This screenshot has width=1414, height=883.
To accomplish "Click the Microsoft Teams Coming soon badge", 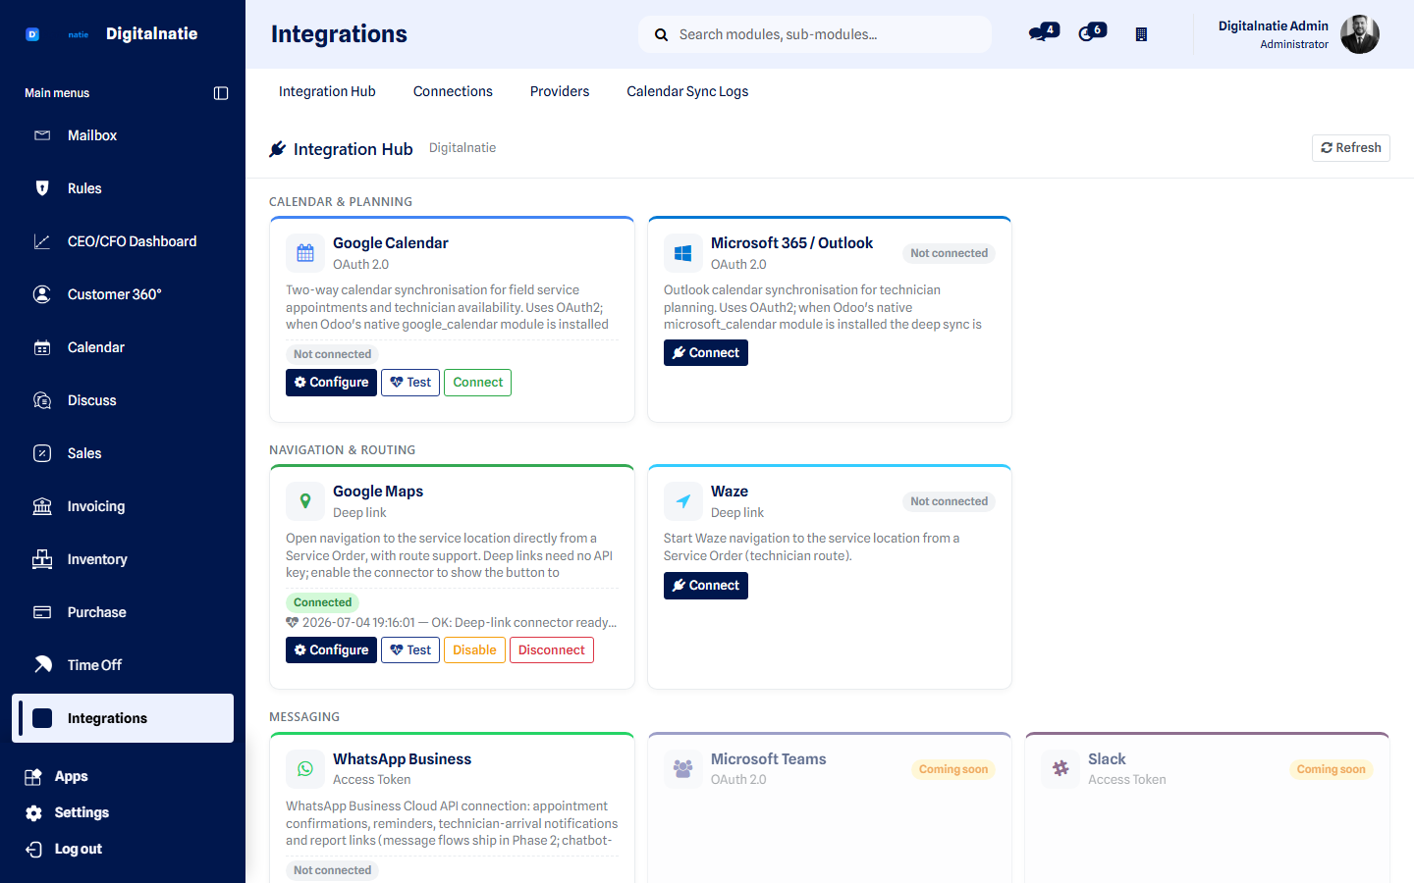I will click(953, 769).
